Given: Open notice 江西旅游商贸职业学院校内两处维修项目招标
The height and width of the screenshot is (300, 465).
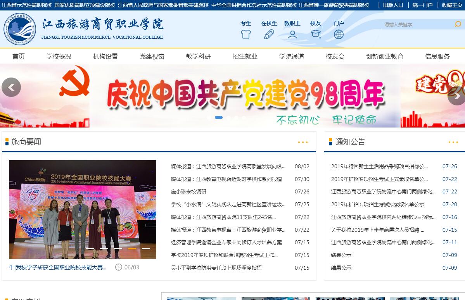Looking at the screenshot, I should coord(383,217).
